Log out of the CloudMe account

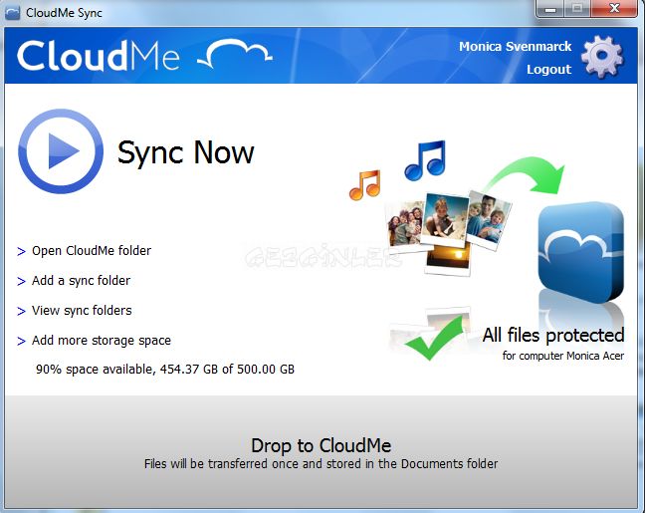(548, 69)
